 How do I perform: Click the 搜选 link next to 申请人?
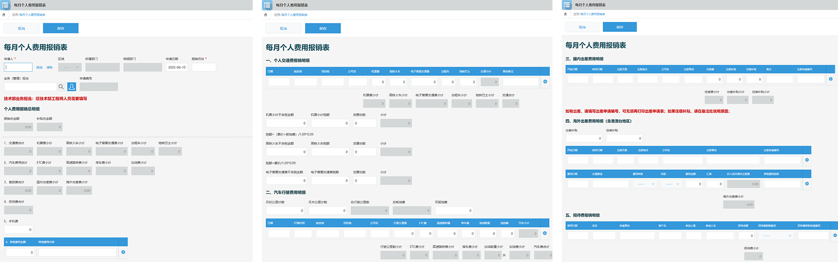pyautogui.click(x=39, y=67)
